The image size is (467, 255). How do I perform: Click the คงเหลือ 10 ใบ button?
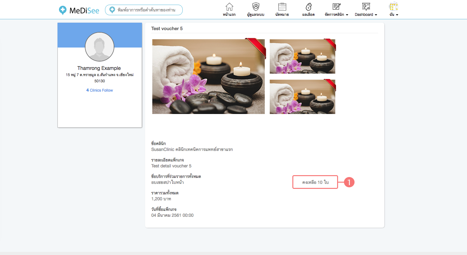pyautogui.click(x=315, y=182)
